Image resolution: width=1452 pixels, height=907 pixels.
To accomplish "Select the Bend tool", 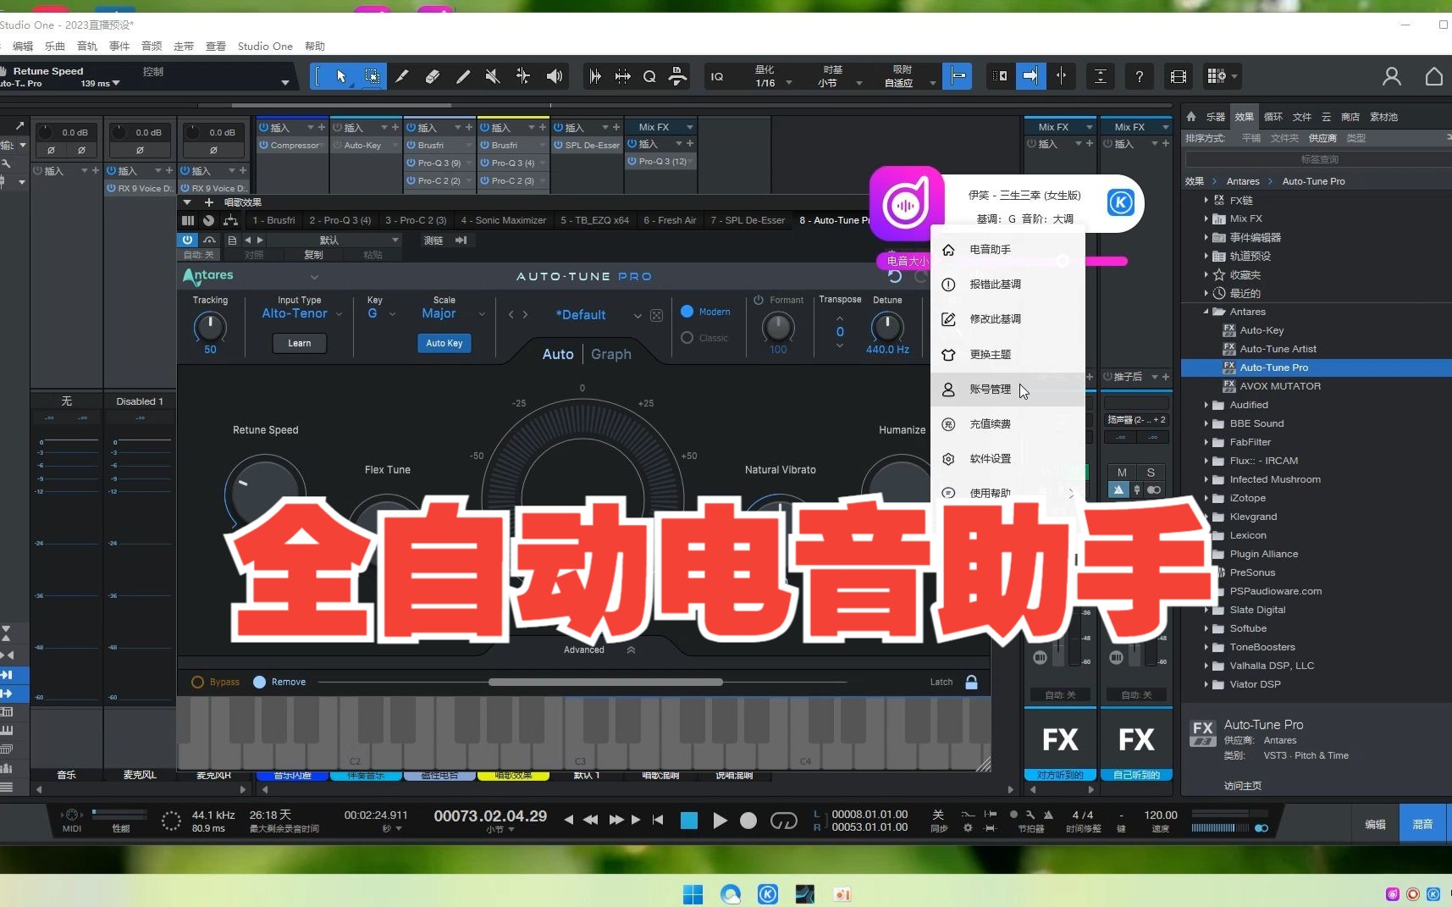I will 523,76.
